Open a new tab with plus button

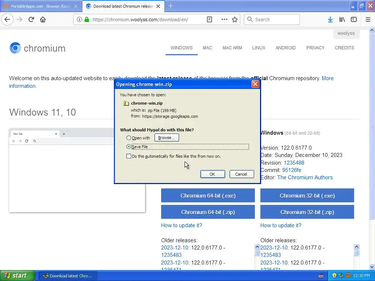(171, 6)
